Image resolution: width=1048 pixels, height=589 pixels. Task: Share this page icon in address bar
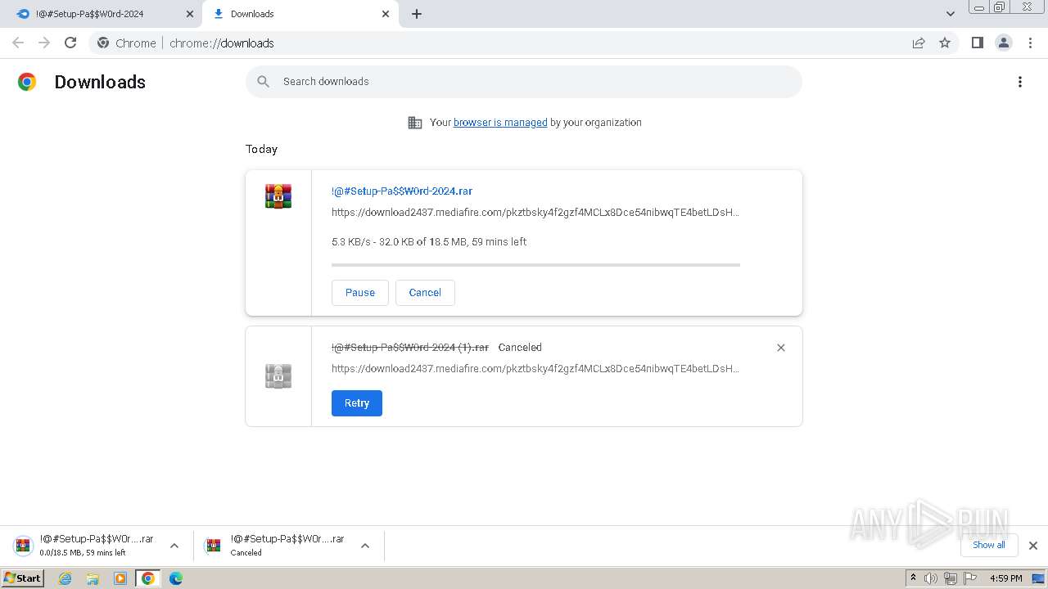919,43
